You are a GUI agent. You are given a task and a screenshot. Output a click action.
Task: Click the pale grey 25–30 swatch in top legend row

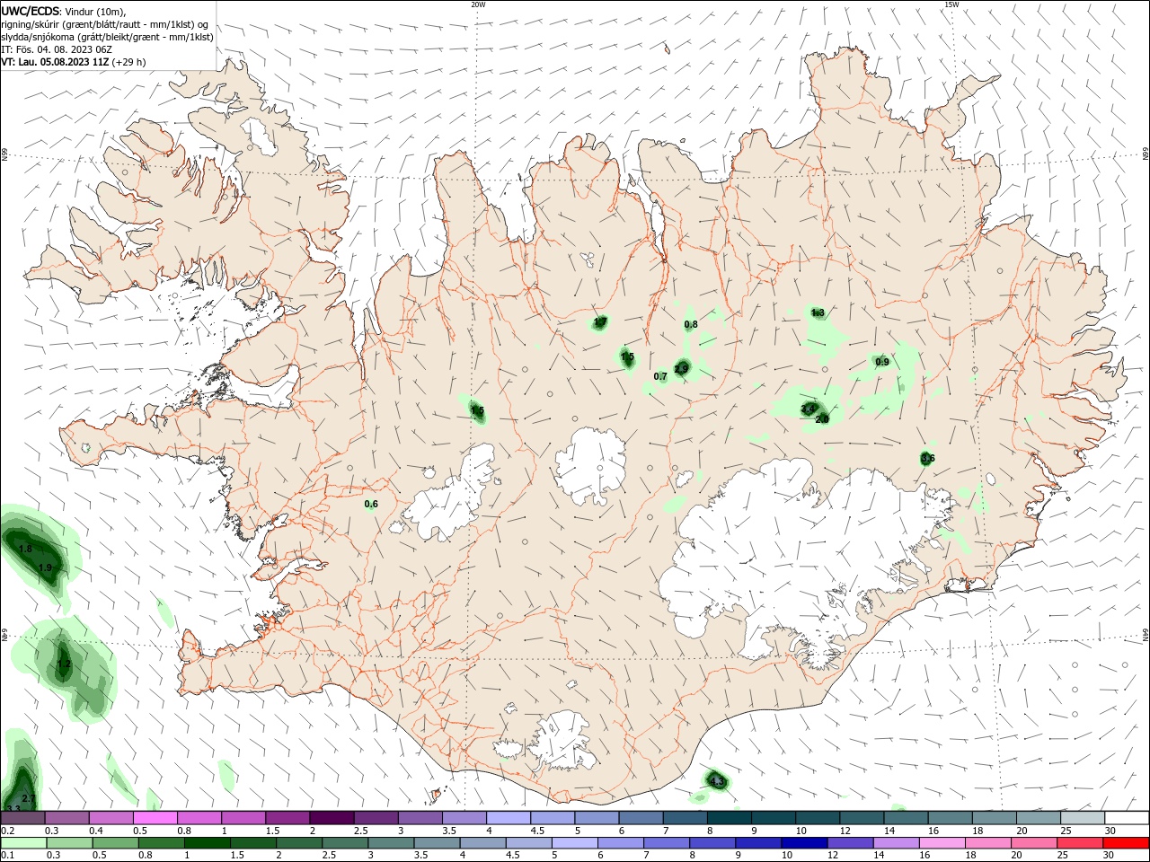coord(1083,818)
